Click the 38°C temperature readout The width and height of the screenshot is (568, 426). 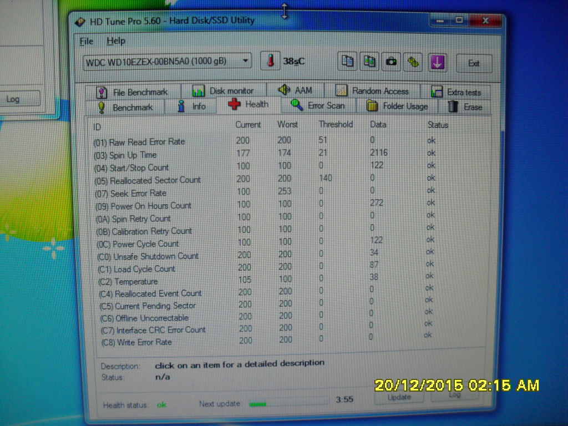[x=294, y=61]
